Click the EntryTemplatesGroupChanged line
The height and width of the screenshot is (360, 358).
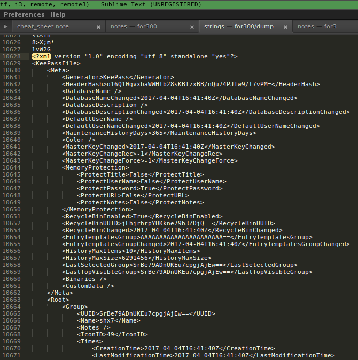(206, 244)
